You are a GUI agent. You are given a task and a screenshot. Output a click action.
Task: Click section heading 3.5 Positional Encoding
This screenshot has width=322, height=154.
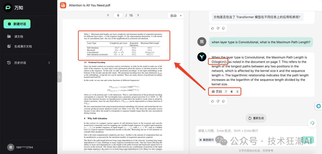point(95,62)
